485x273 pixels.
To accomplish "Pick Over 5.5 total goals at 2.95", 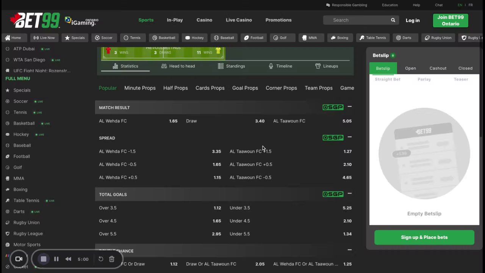I will [x=160, y=234].
